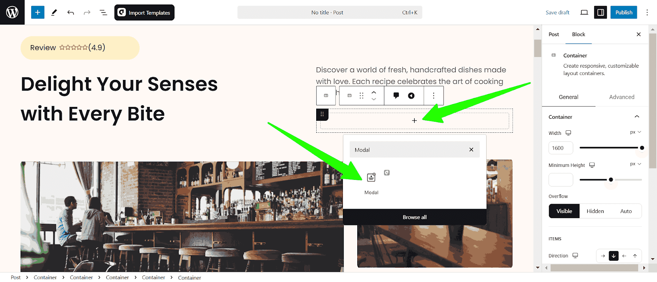
Task: Toggle the block inserter plus button
Action: pos(37,12)
